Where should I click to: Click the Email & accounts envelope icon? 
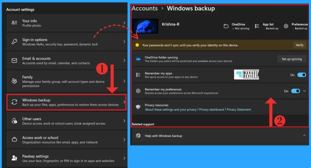pyautogui.click(x=14, y=60)
